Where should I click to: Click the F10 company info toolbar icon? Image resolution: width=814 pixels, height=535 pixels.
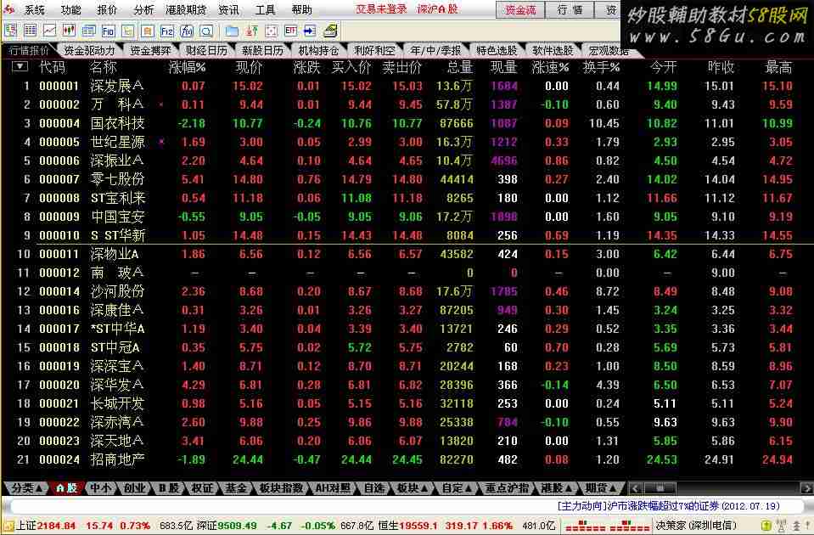click(x=109, y=31)
